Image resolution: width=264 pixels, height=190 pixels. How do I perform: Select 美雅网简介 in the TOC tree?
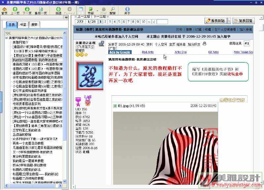click(x=20, y=42)
